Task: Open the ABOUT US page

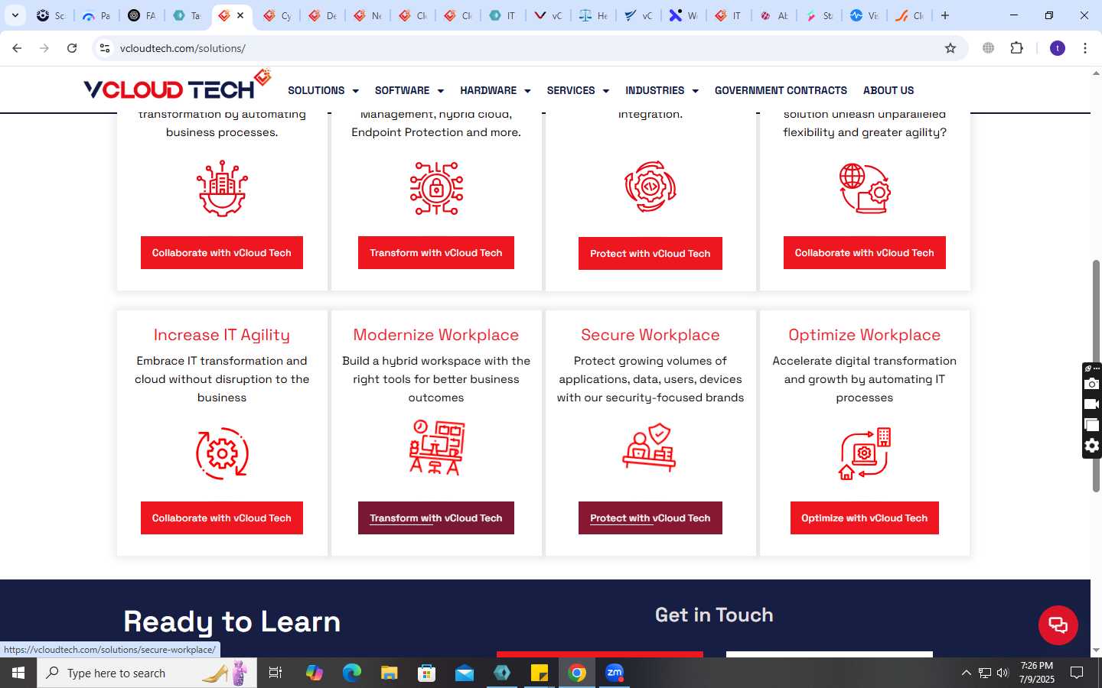Action: click(888, 90)
